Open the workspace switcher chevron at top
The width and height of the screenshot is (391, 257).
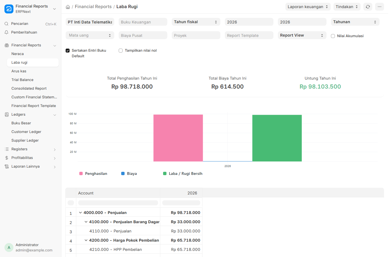[54, 9]
